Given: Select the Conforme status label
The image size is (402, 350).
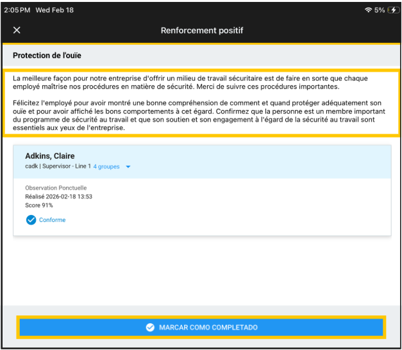Looking at the screenshot, I should (52, 220).
